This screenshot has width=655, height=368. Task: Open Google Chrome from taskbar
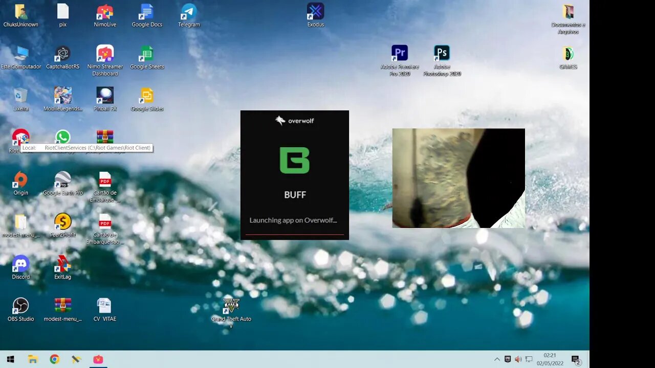(54, 359)
